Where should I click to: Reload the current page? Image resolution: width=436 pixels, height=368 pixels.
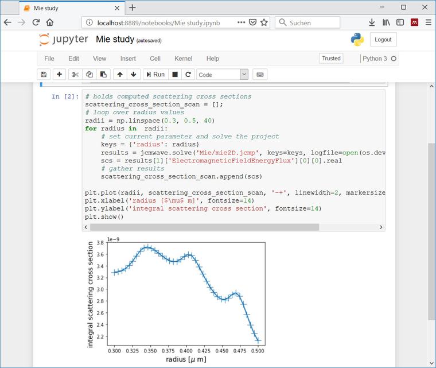point(36,22)
